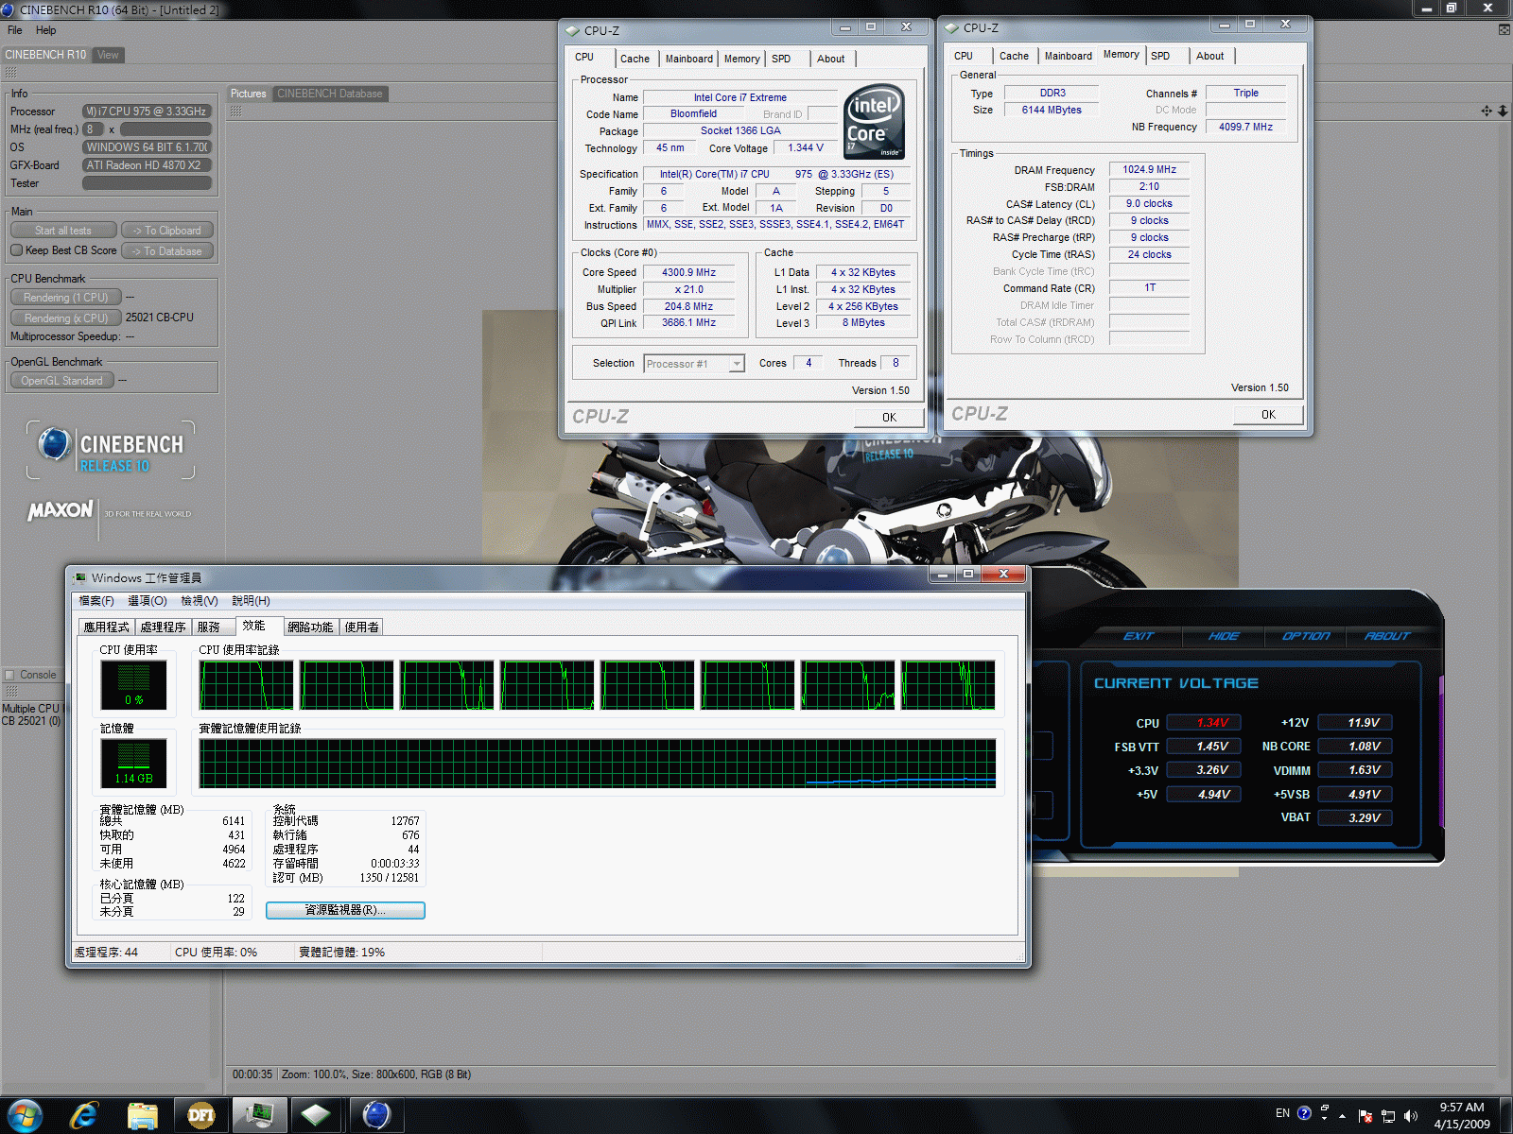Click the Core Speed value 4300.9 MHz
Image resolution: width=1513 pixels, height=1134 pixels.
coord(689,272)
